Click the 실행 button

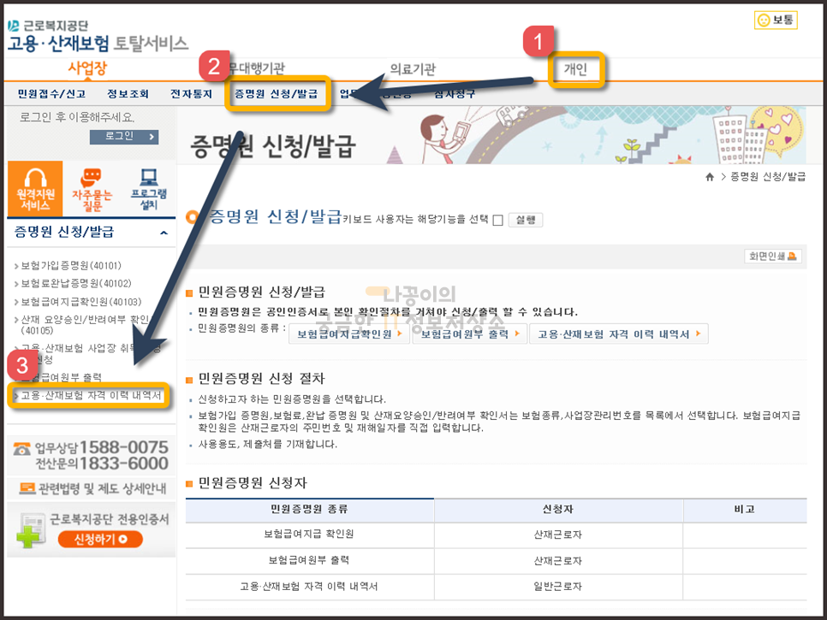526,220
